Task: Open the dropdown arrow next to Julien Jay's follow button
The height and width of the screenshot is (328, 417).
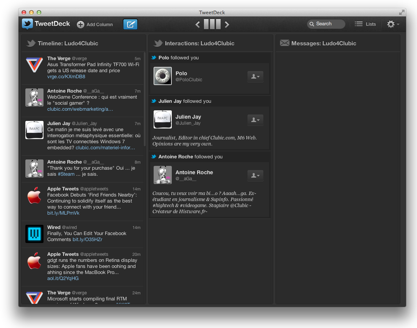Action: 259,120
